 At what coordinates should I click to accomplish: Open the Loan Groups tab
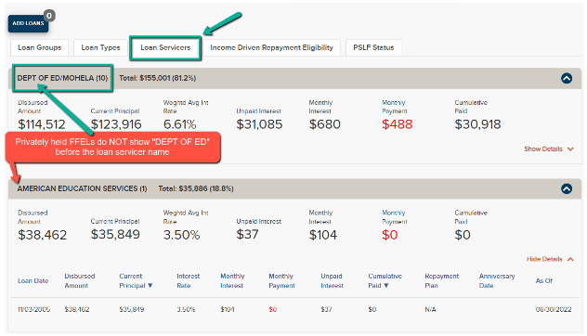click(x=39, y=47)
